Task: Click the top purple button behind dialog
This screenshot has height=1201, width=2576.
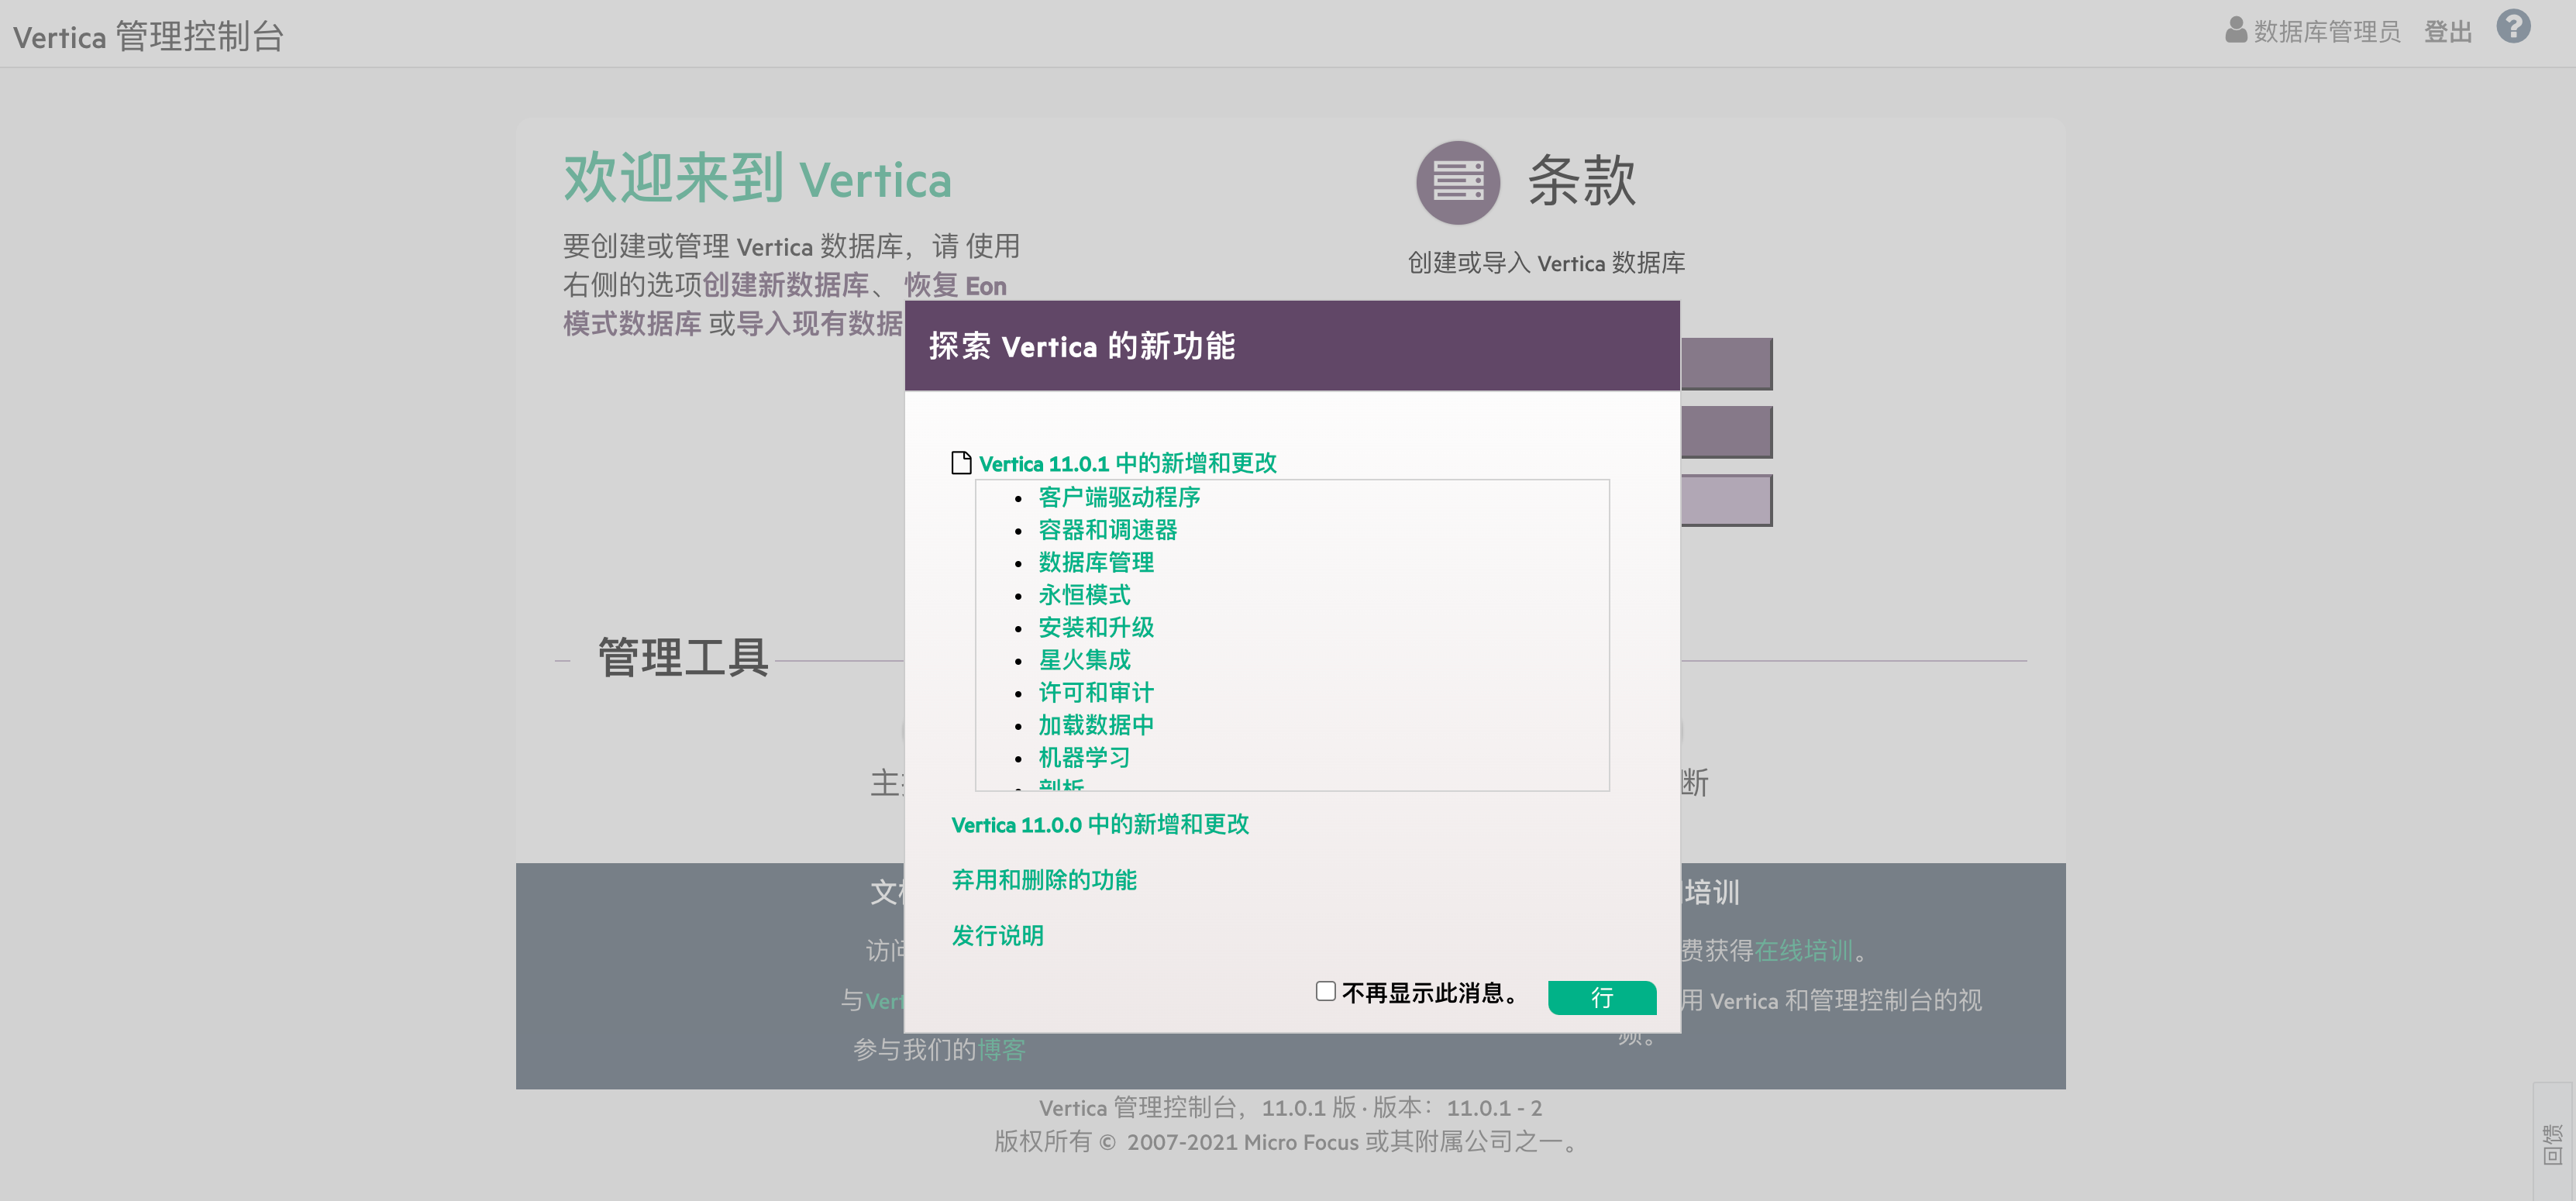Action: click(x=1726, y=364)
